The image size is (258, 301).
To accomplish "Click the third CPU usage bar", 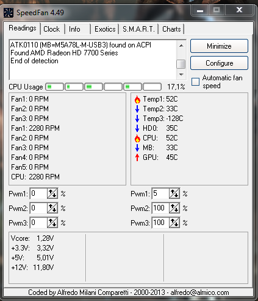I will click(93, 87).
